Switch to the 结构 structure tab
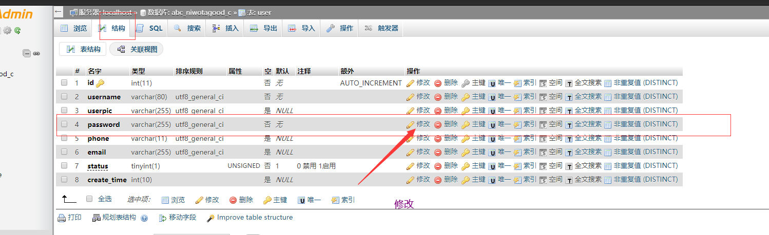Screen dimensions: 769x235 click(x=111, y=28)
